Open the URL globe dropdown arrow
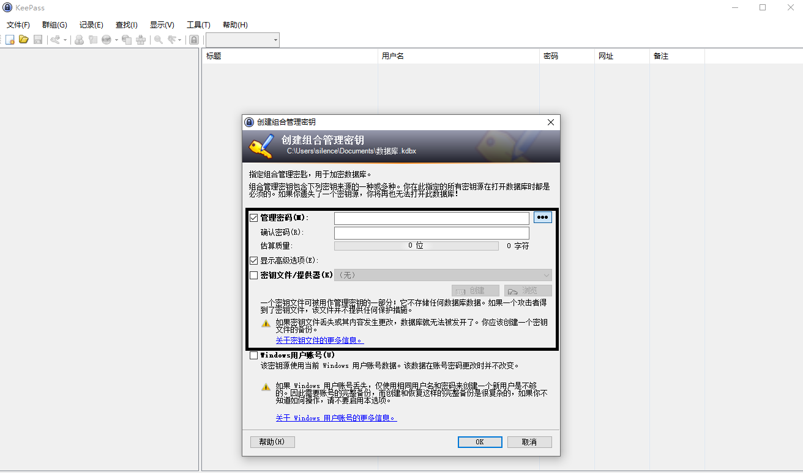This screenshot has height=473, width=803. [116, 40]
